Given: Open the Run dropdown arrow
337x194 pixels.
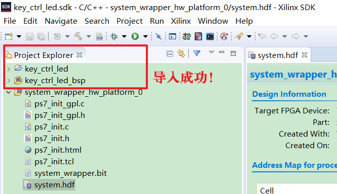Looking at the screenshot, I should click(146, 37).
